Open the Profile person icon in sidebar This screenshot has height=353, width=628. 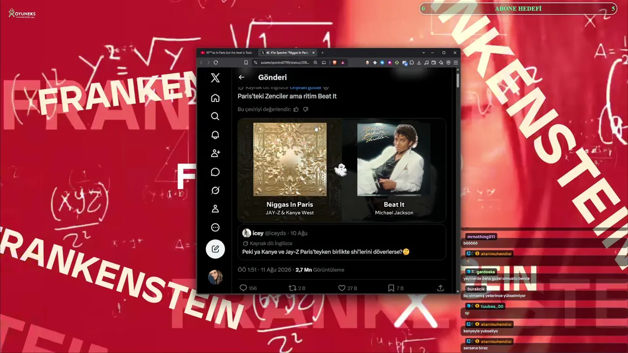(x=215, y=209)
